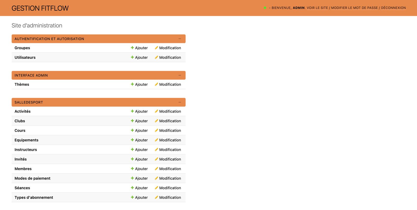This screenshot has width=417, height=210.
Task: Open the Activités model list
Action: pos(22,111)
